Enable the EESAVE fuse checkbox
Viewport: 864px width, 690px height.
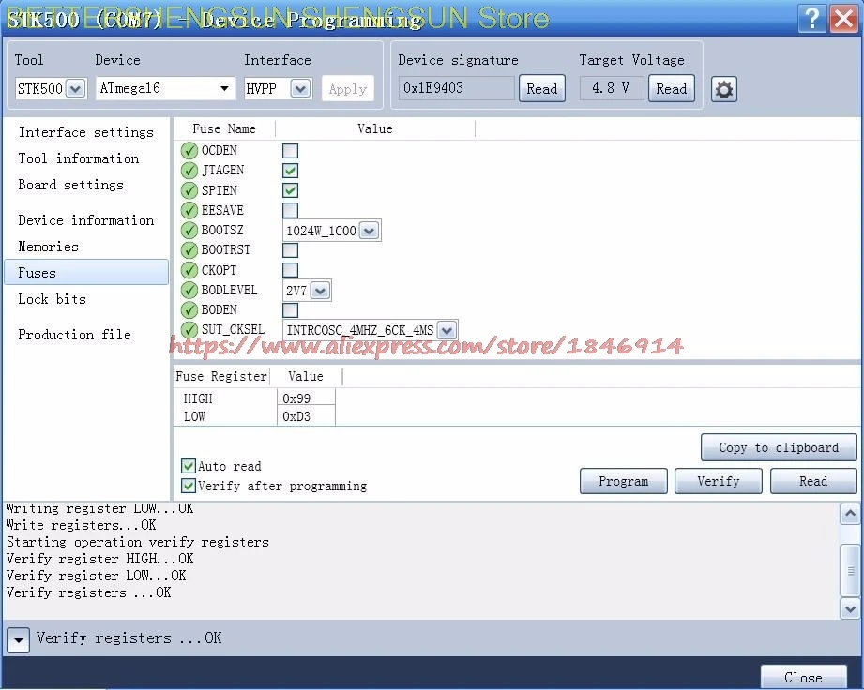(x=290, y=210)
